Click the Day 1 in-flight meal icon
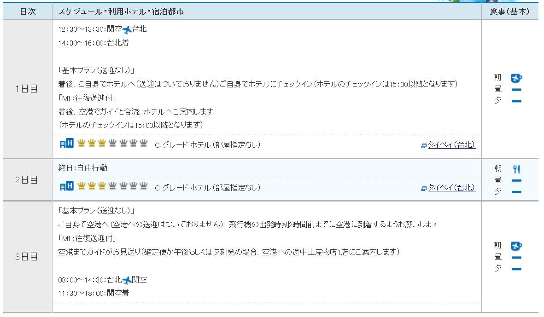This screenshot has height=317, width=544. (x=517, y=78)
